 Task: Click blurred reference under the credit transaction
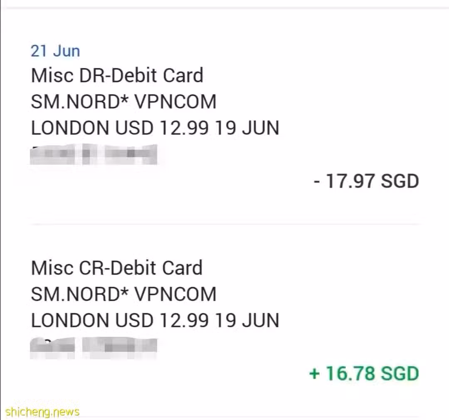tap(94, 348)
